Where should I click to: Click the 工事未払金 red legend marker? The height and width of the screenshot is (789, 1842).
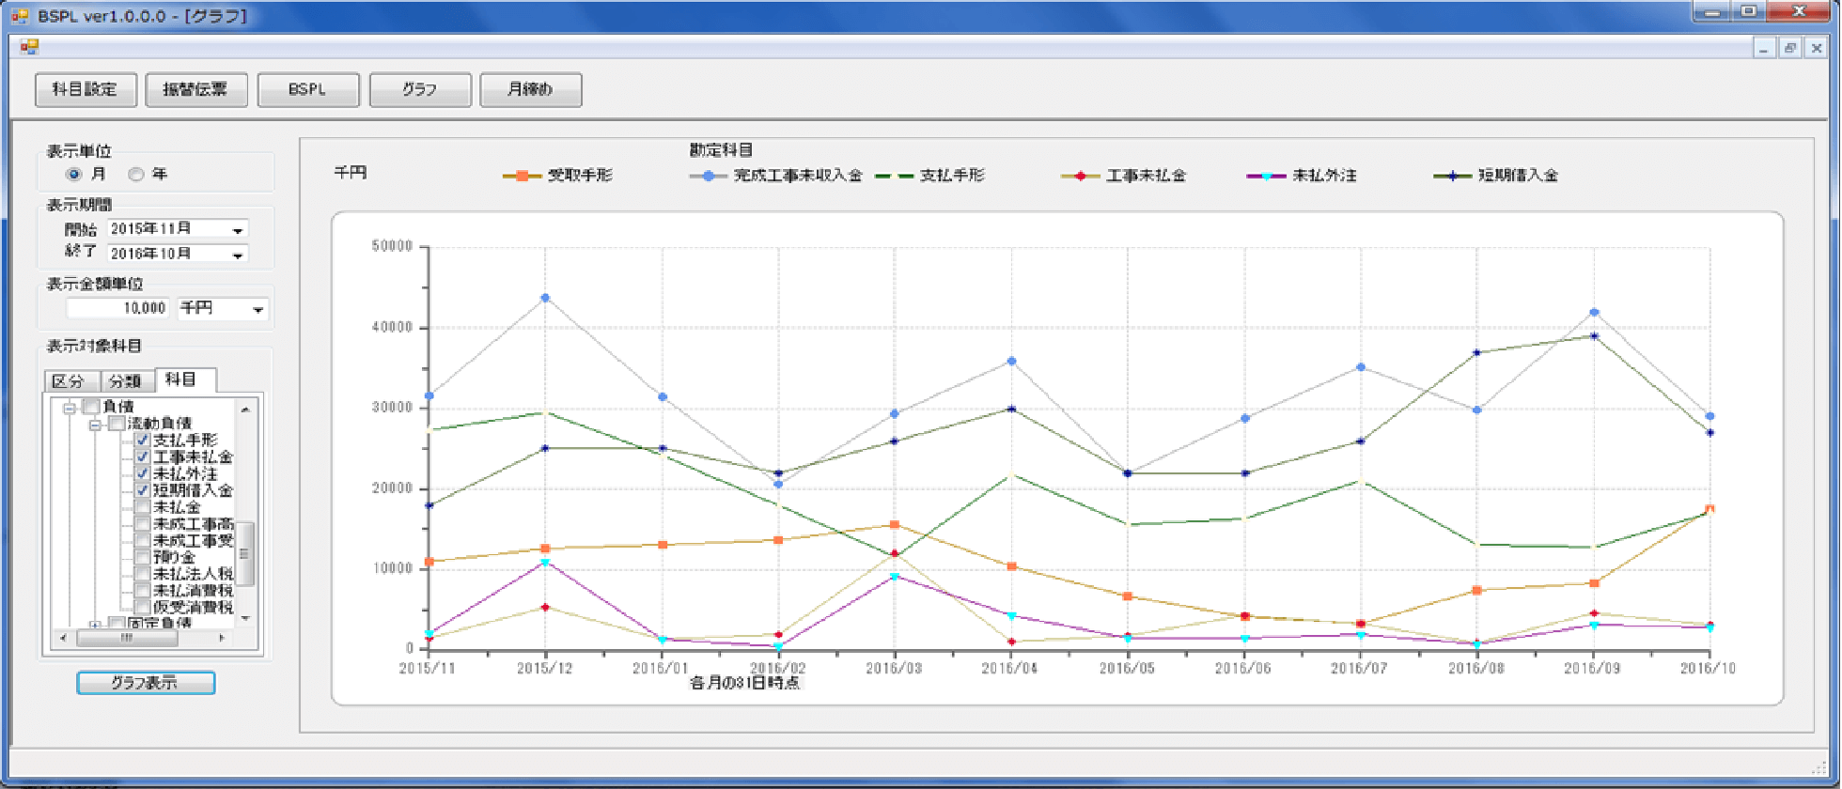click(x=1080, y=176)
